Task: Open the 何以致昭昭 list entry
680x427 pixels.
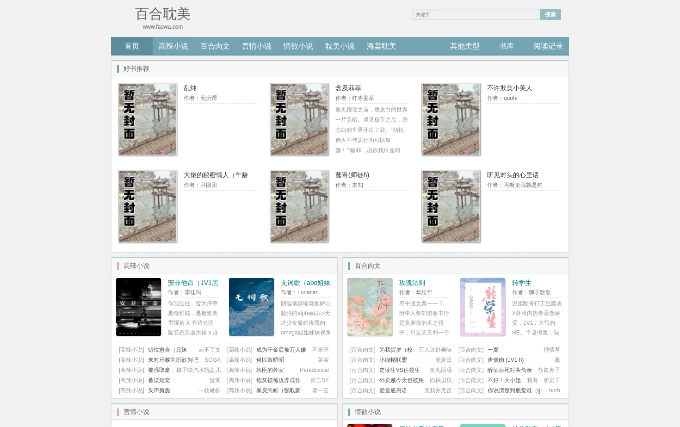Action: (270, 360)
